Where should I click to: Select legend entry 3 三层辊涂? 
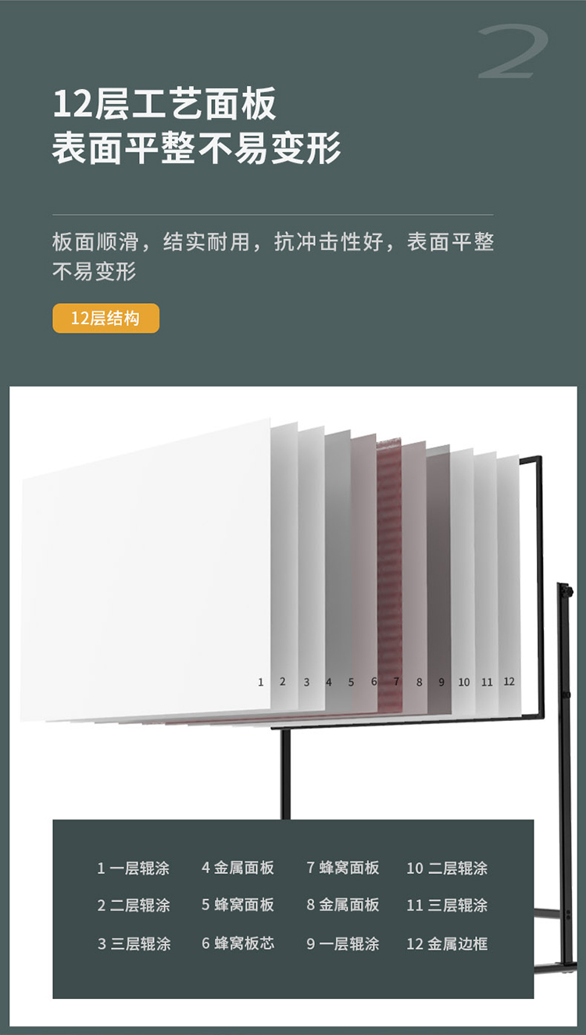pyautogui.click(x=134, y=944)
